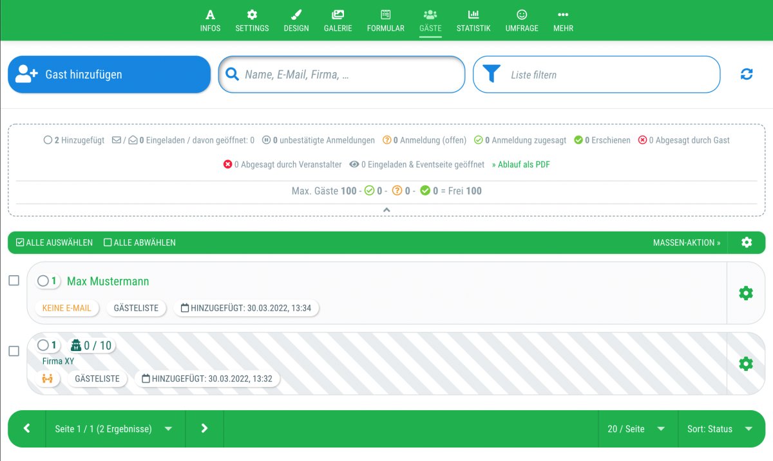This screenshot has width=773, height=461.
Task: Go to the FORMULAR tab
Action: pos(386,21)
